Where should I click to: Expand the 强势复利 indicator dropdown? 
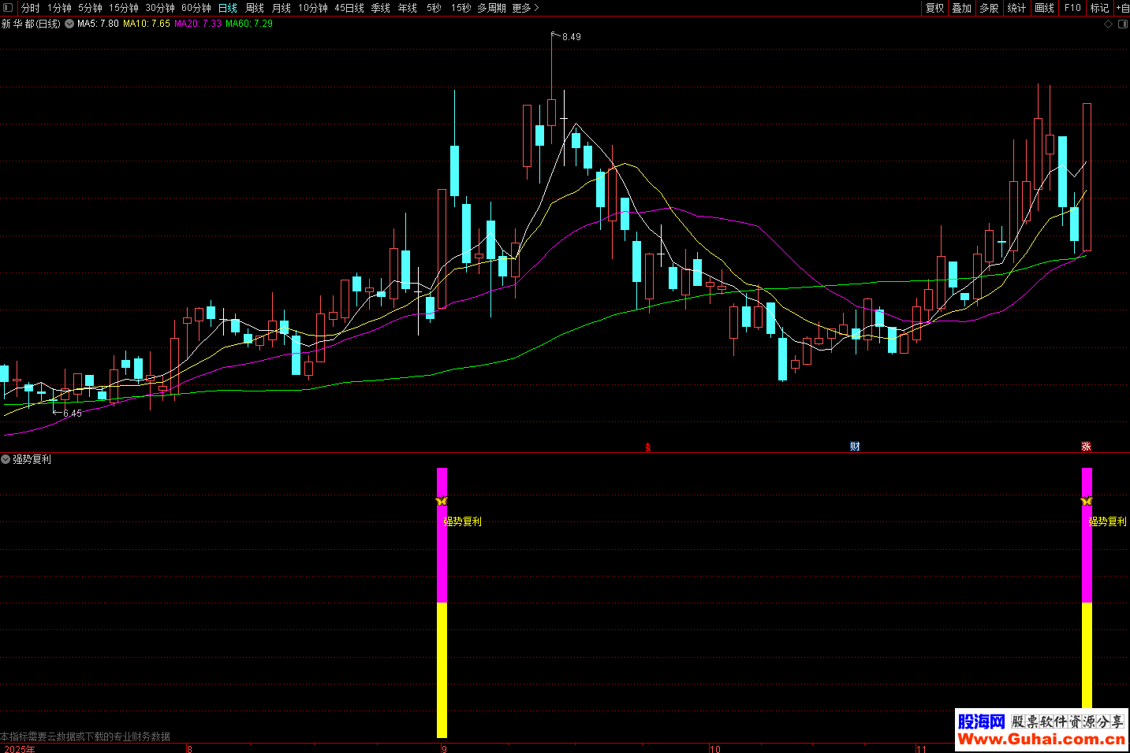click(6, 459)
